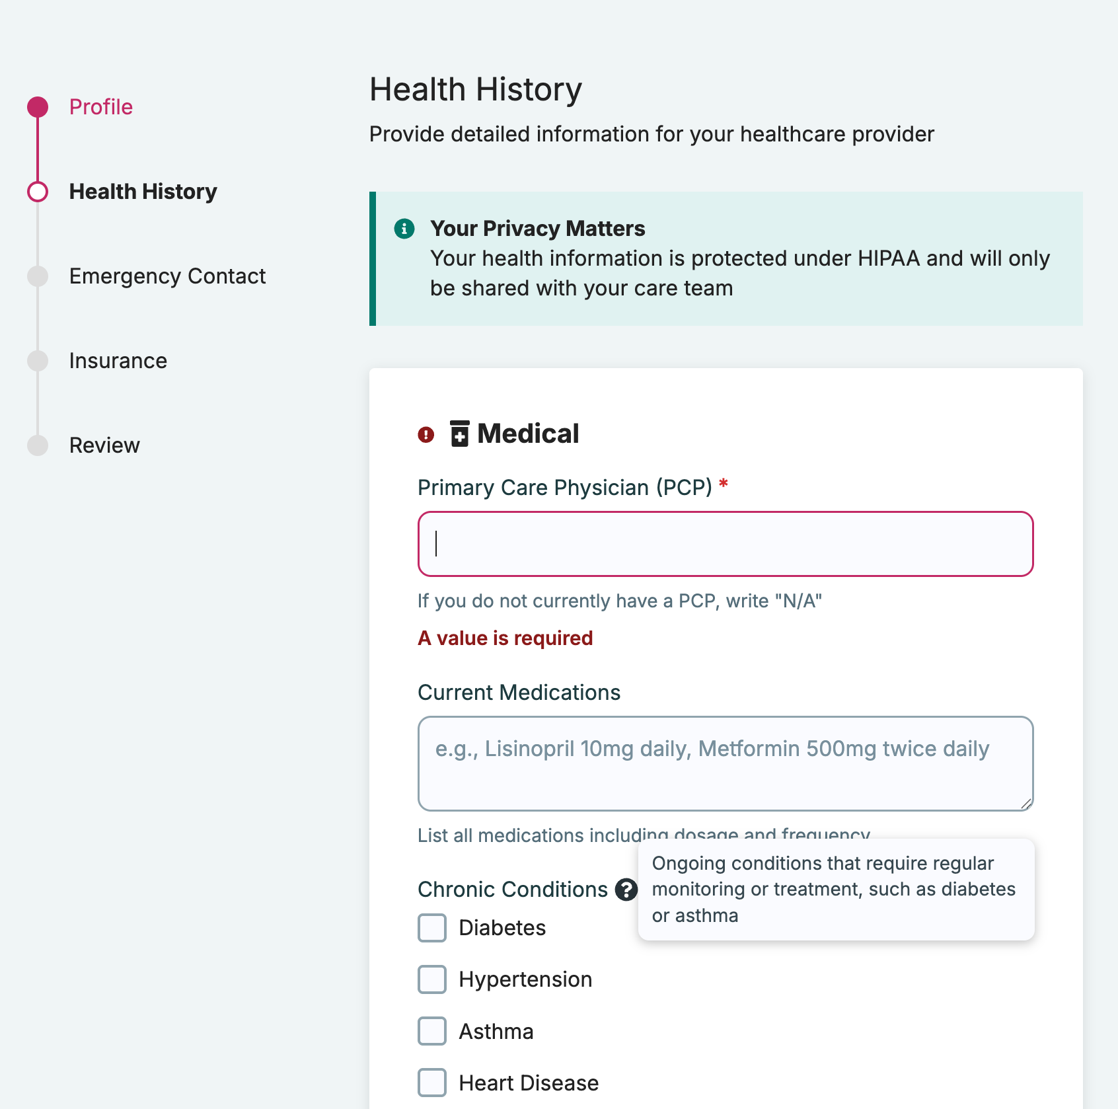Focus the Primary Care Physician input field
The image size is (1118, 1109).
726,544
